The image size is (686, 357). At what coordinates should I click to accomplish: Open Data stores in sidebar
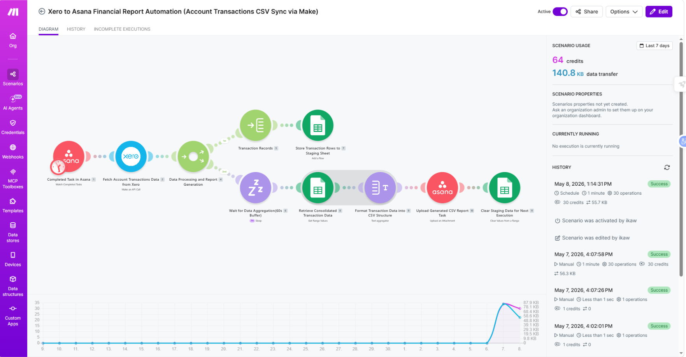point(13,232)
